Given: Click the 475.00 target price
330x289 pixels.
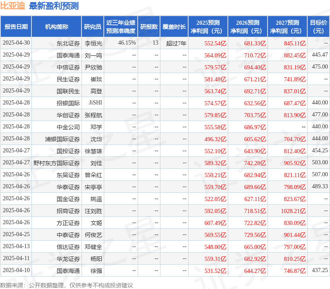Looking at the screenshot, I should pos(320,67).
